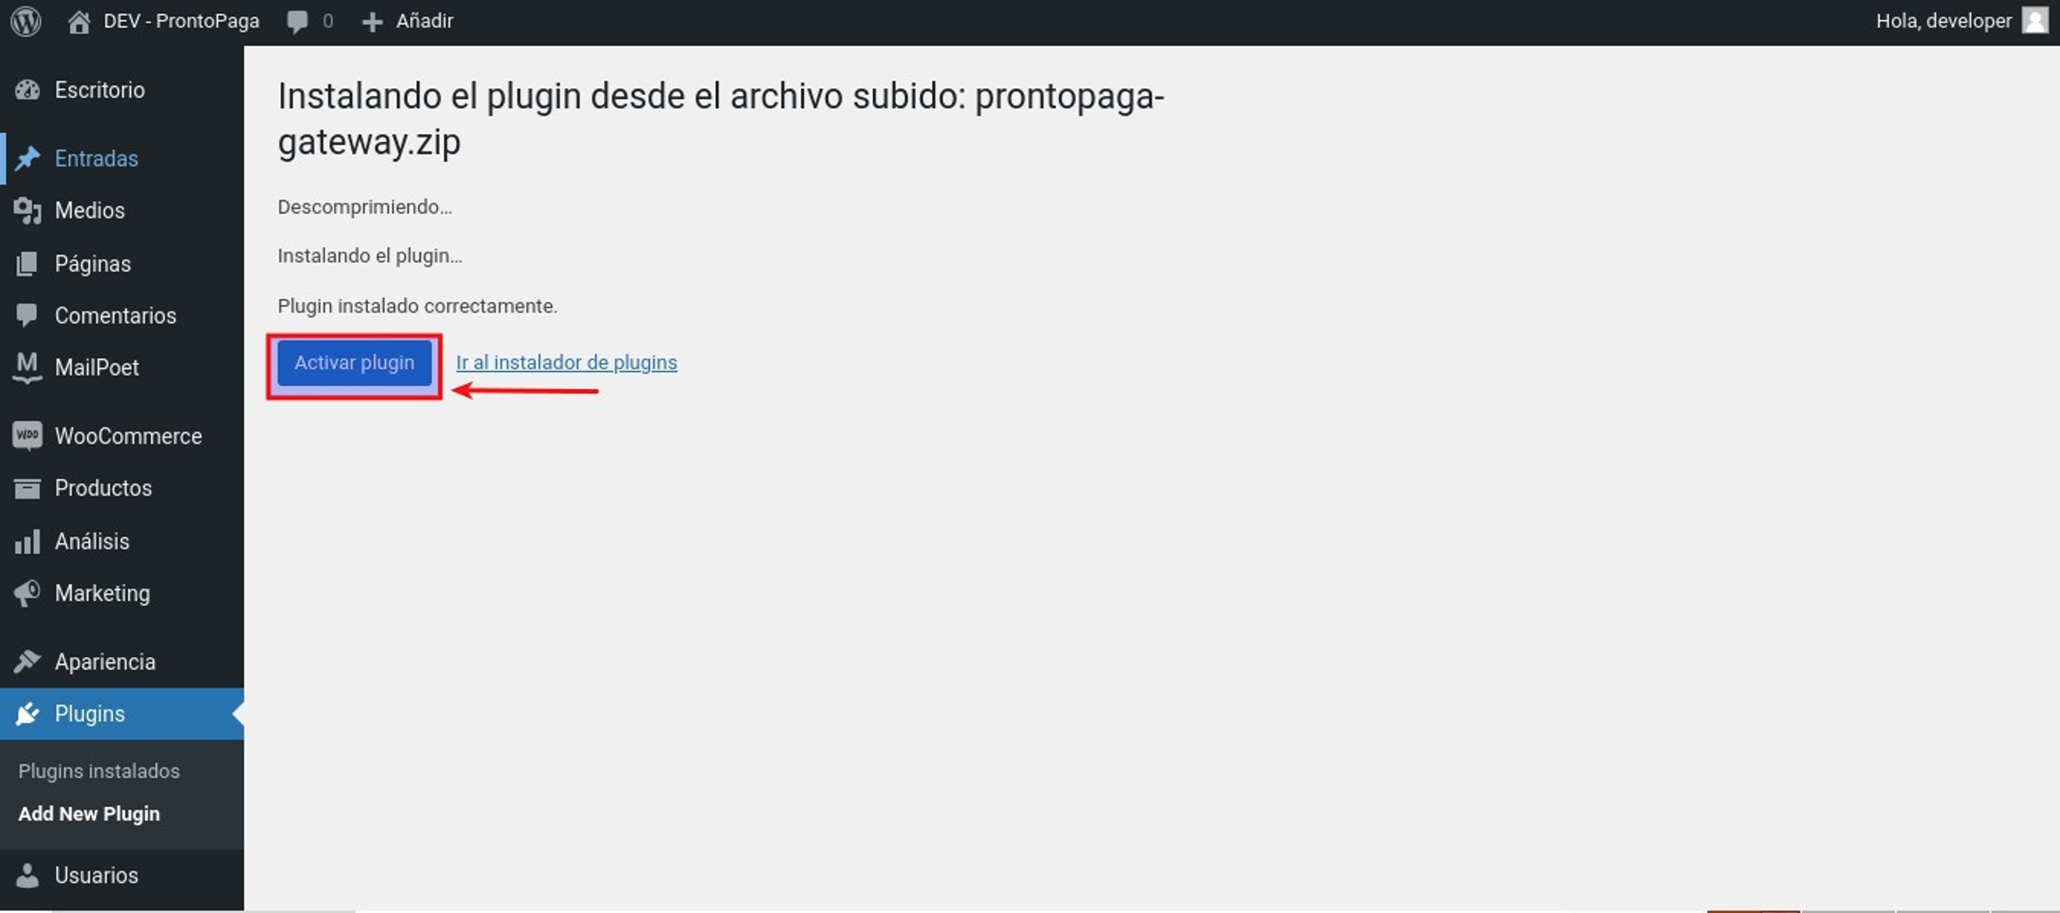
Task: Select Add New Plugin submenu entry
Action: (x=89, y=814)
